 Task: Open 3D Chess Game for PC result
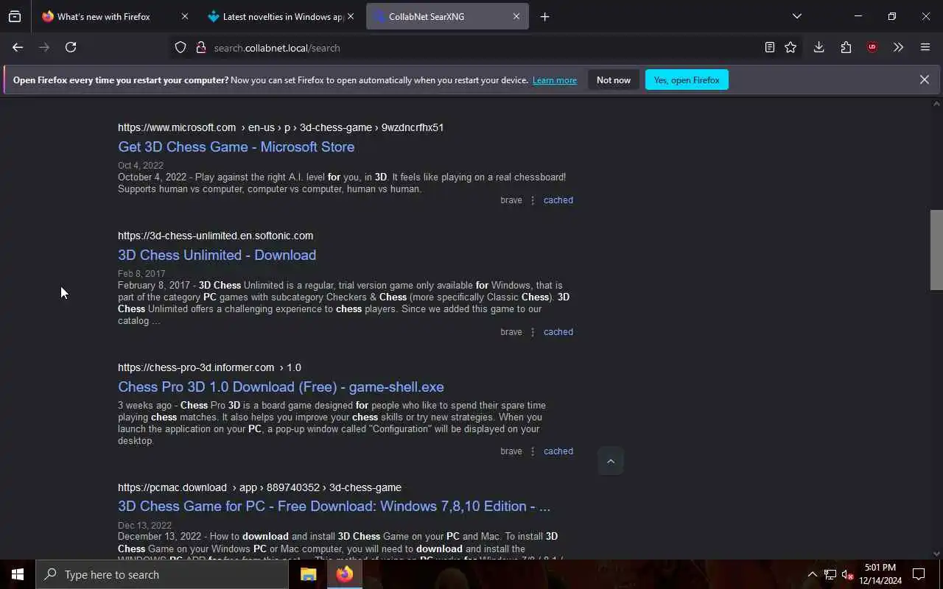(334, 506)
